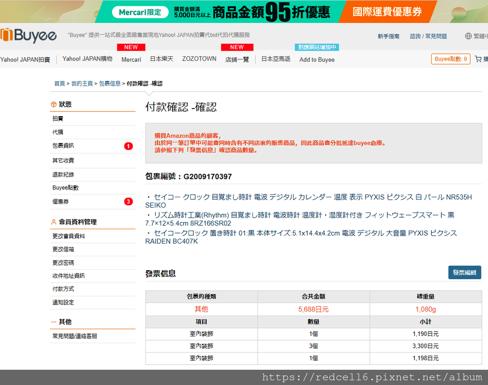488x385 pixels.
Task: Click the SEIKO NR535H item line
Action: click(308, 201)
